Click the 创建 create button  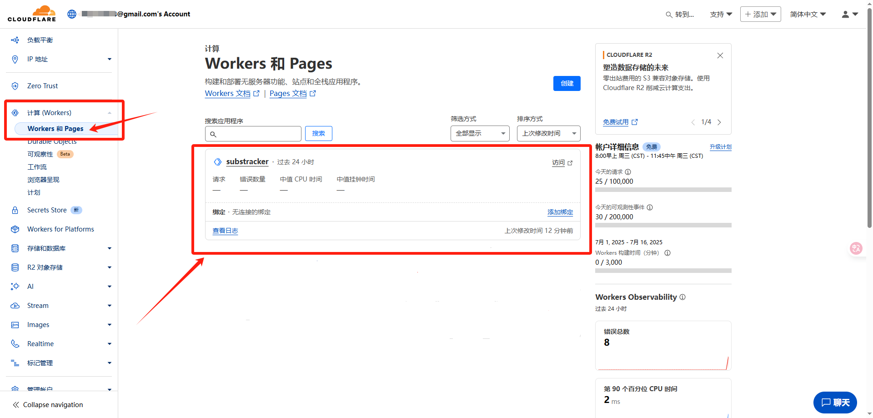pyautogui.click(x=567, y=83)
